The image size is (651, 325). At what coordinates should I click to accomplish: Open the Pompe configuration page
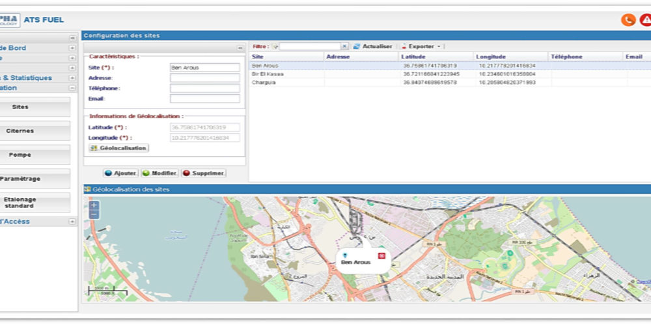point(21,155)
